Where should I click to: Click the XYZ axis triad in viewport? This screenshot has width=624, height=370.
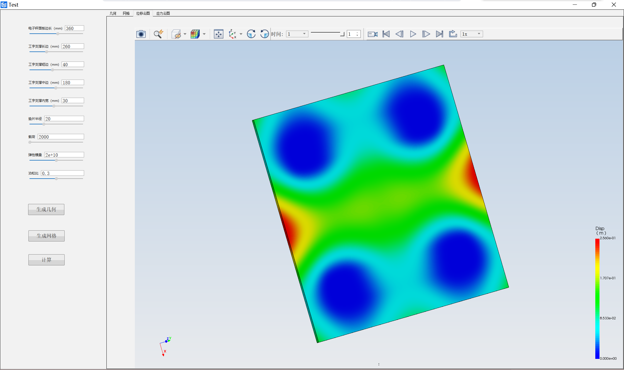pyautogui.click(x=165, y=346)
